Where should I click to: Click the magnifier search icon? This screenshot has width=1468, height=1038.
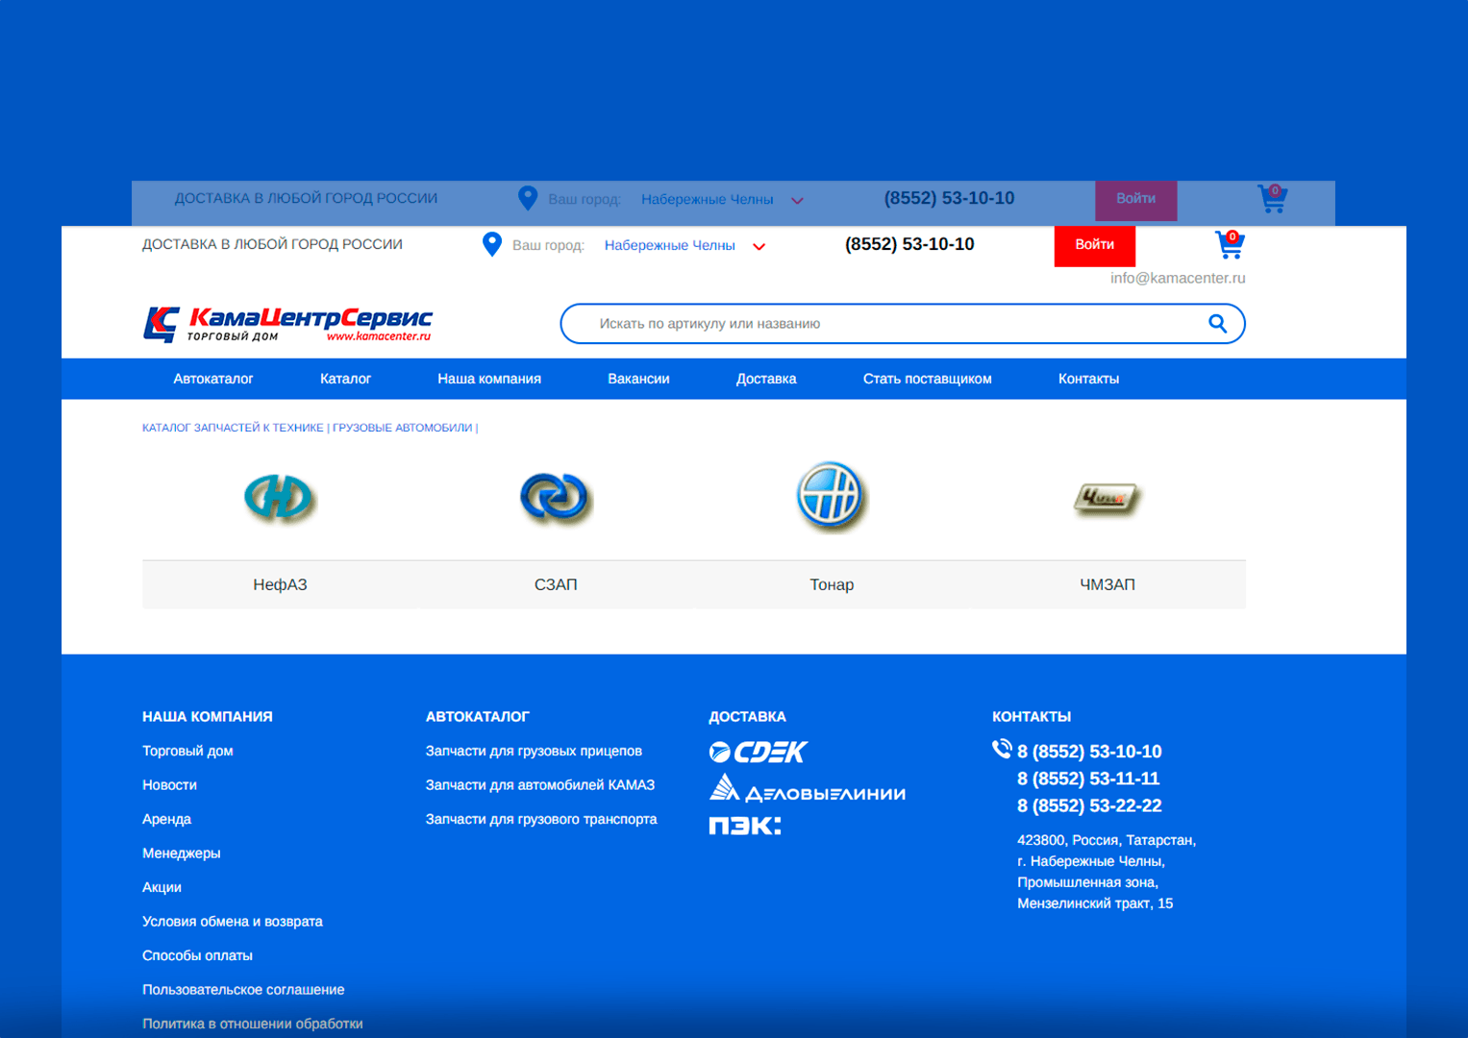[x=1217, y=324]
